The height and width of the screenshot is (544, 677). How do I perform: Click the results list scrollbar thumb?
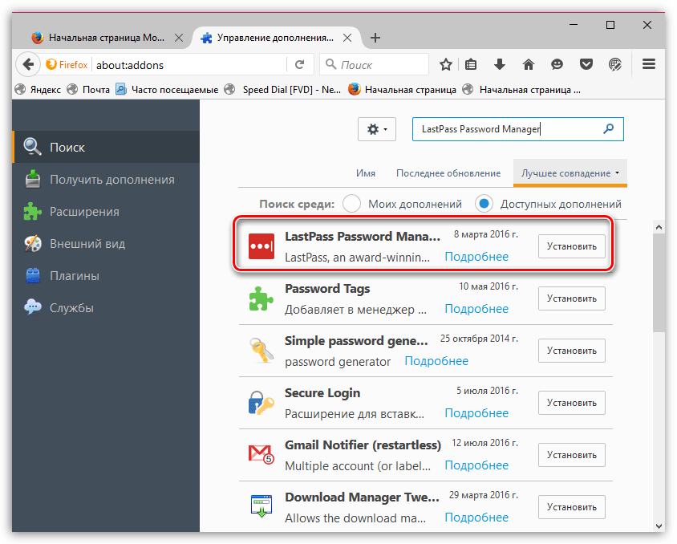[659, 282]
